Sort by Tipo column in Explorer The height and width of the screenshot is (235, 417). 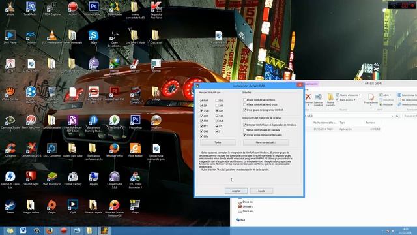point(342,123)
